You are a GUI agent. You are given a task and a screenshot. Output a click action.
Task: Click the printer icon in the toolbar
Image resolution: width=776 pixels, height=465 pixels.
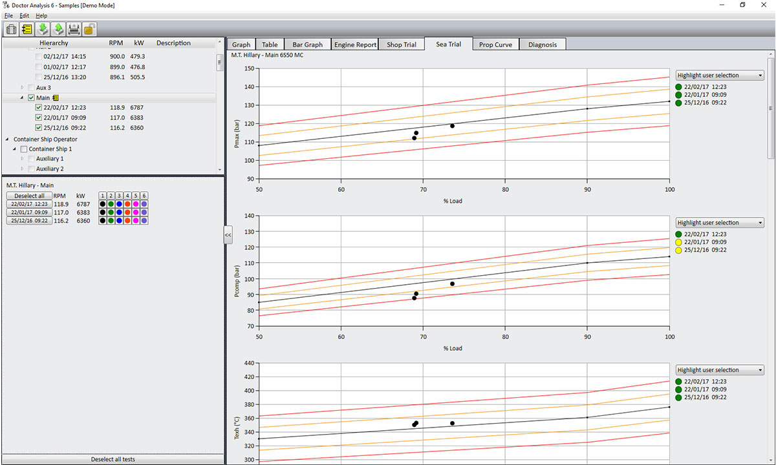tap(74, 29)
